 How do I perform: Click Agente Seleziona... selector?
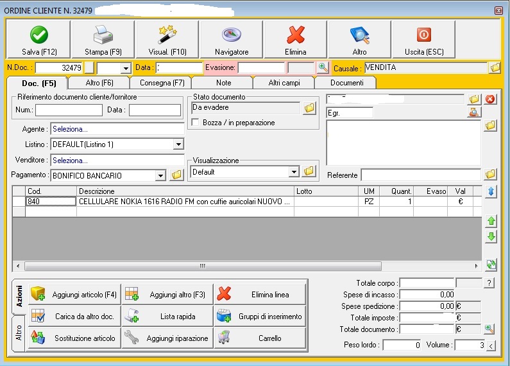117,129
